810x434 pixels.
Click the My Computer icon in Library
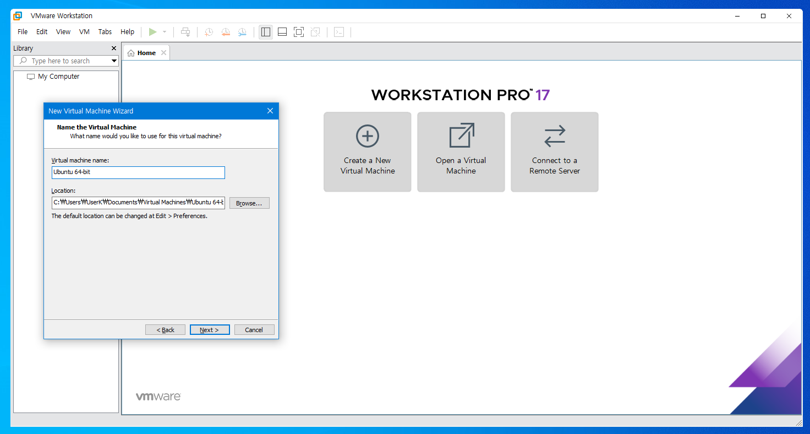pyautogui.click(x=31, y=77)
